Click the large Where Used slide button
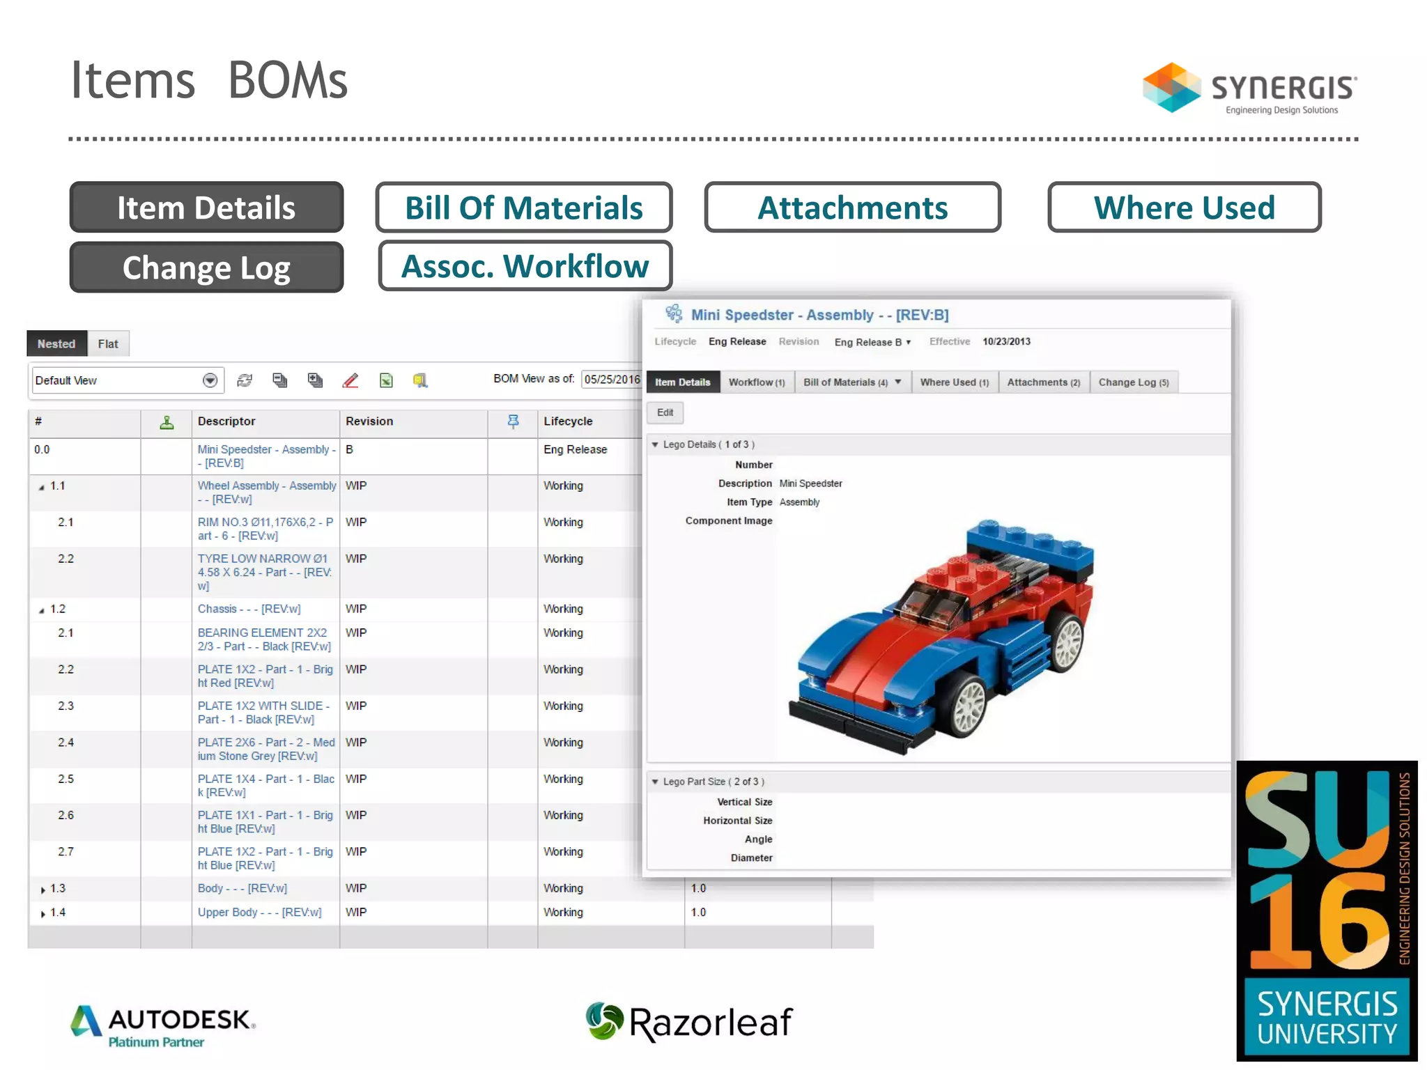 1185,208
